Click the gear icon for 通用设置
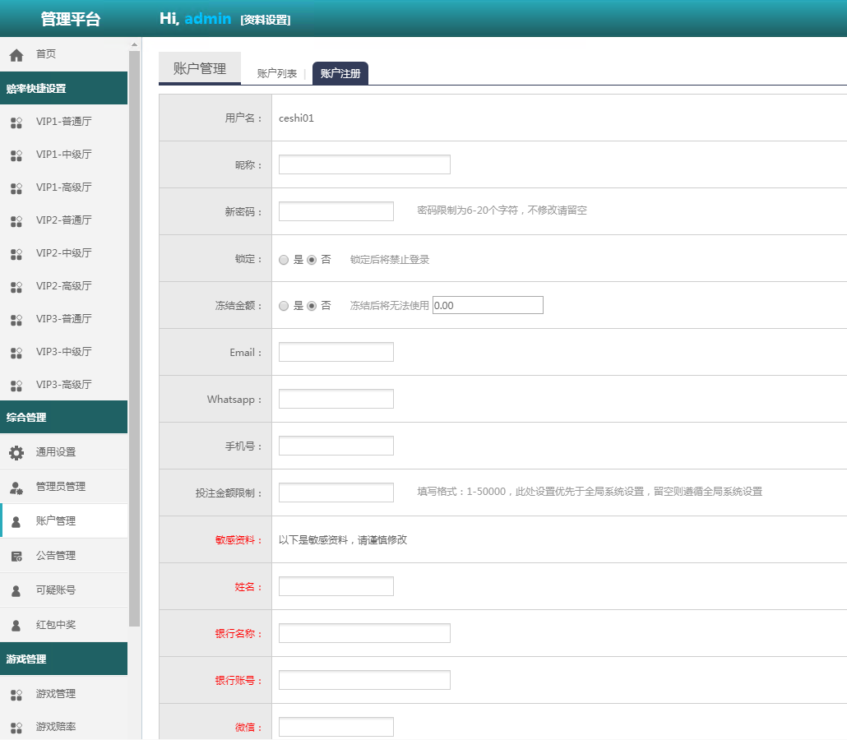This screenshot has height=740, width=847. click(16, 452)
